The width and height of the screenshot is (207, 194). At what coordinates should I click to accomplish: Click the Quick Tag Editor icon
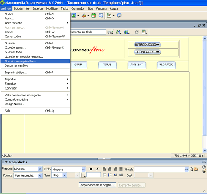204,171
